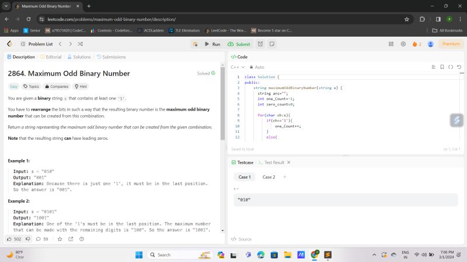Pick a random problem shuffle icon
467x262 pixels.
(x=80, y=44)
